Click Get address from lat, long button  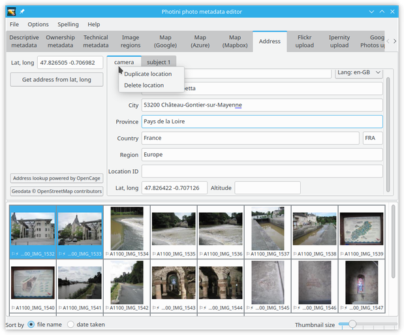click(56, 80)
